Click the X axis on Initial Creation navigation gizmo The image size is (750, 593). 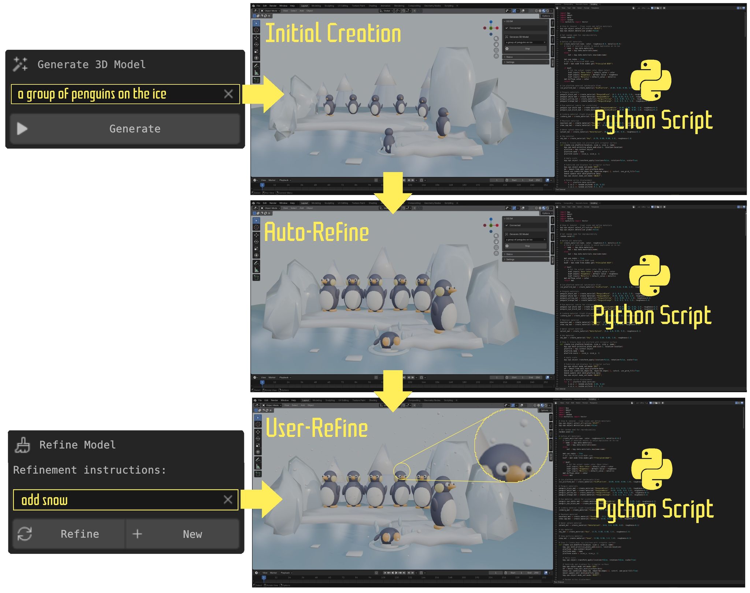[497, 28]
